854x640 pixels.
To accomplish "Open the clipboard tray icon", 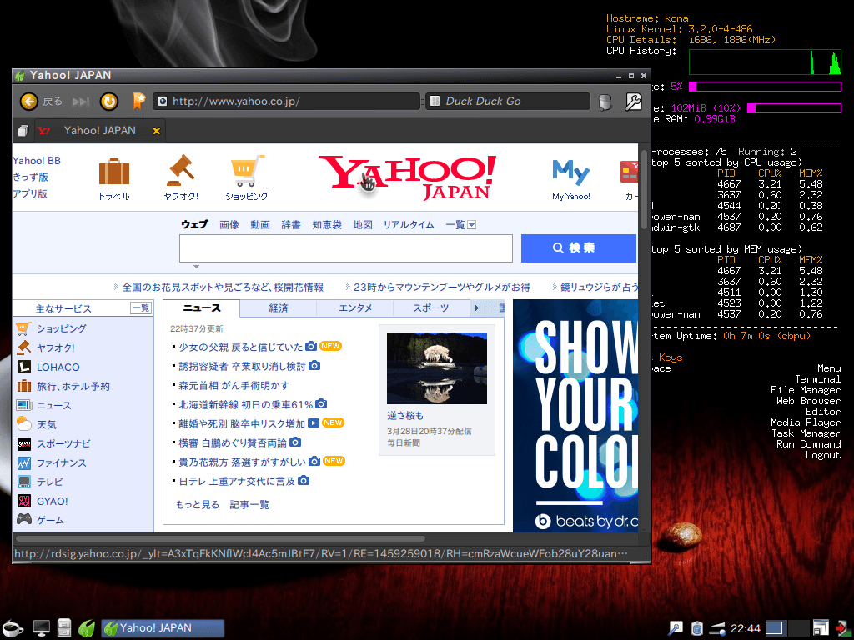I will (696, 628).
